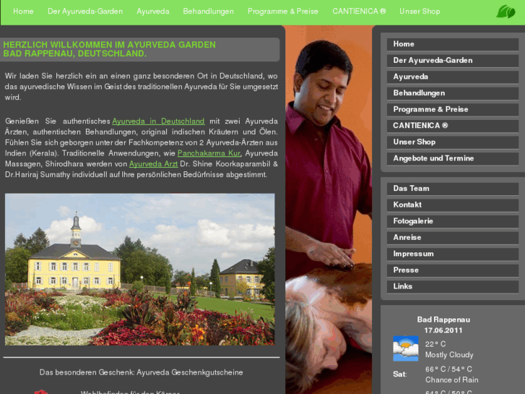Image resolution: width=525 pixels, height=394 pixels.
Task: Click the 22° C temperature reading
Action: pos(435,344)
